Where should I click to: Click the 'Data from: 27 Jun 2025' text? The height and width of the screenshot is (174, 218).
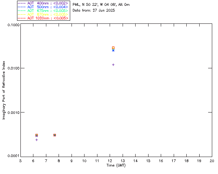[94, 11]
